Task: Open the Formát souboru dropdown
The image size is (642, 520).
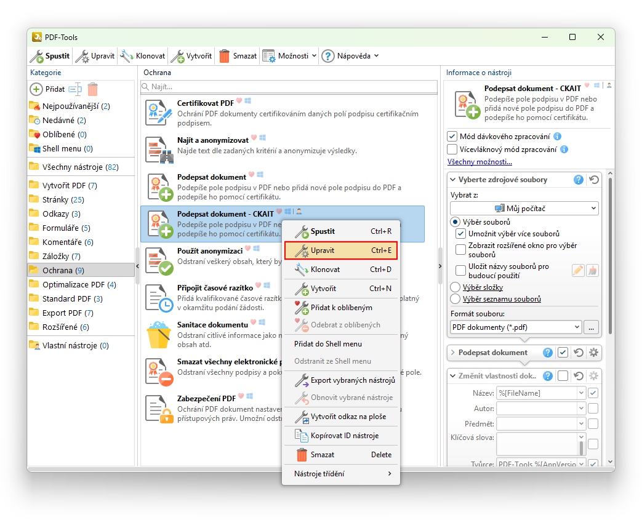Action: pyautogui.click(x=516, y=327)
